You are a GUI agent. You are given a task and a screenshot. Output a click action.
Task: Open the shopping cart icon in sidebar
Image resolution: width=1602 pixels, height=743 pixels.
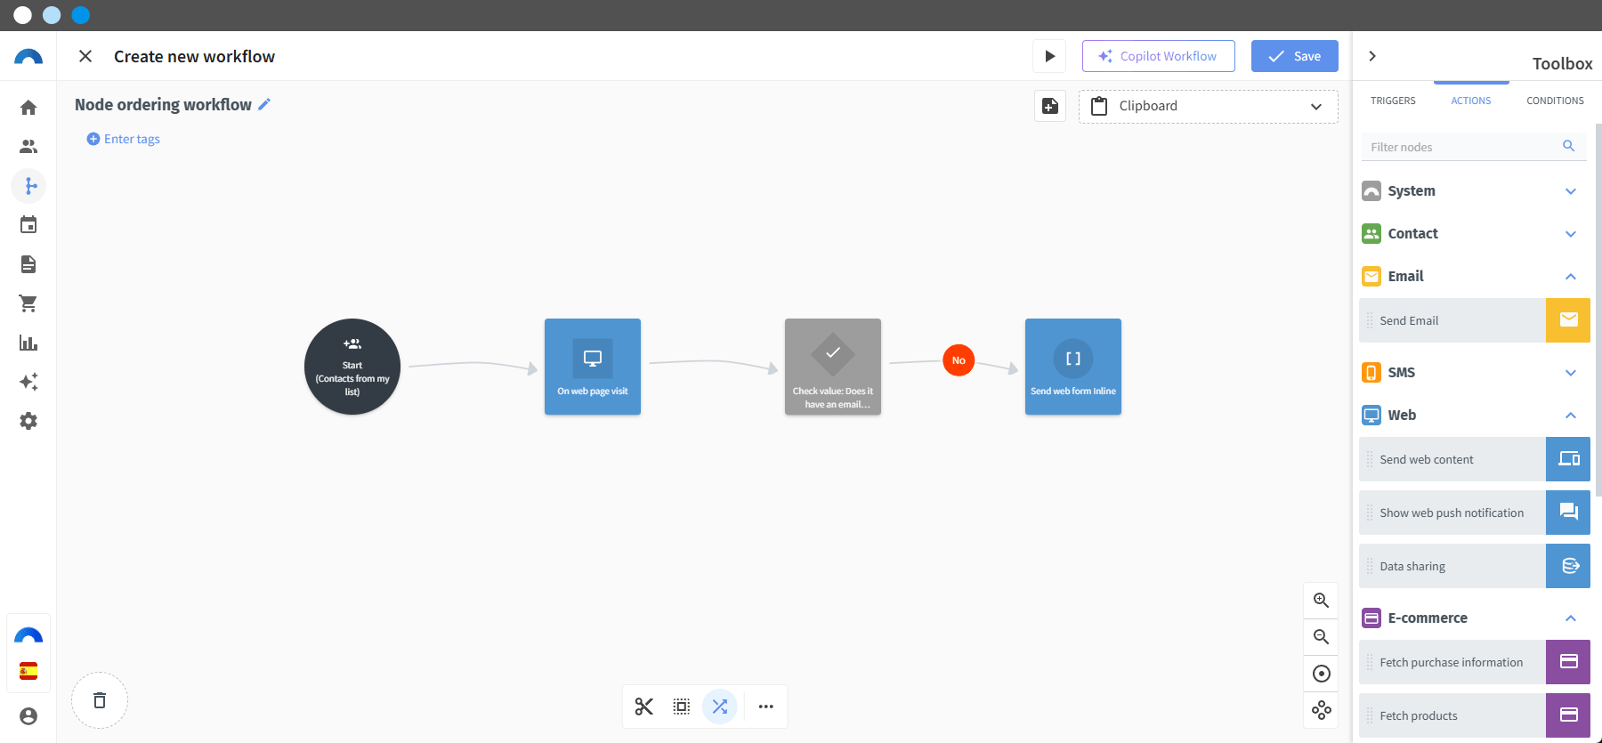[x=28, y=303]
